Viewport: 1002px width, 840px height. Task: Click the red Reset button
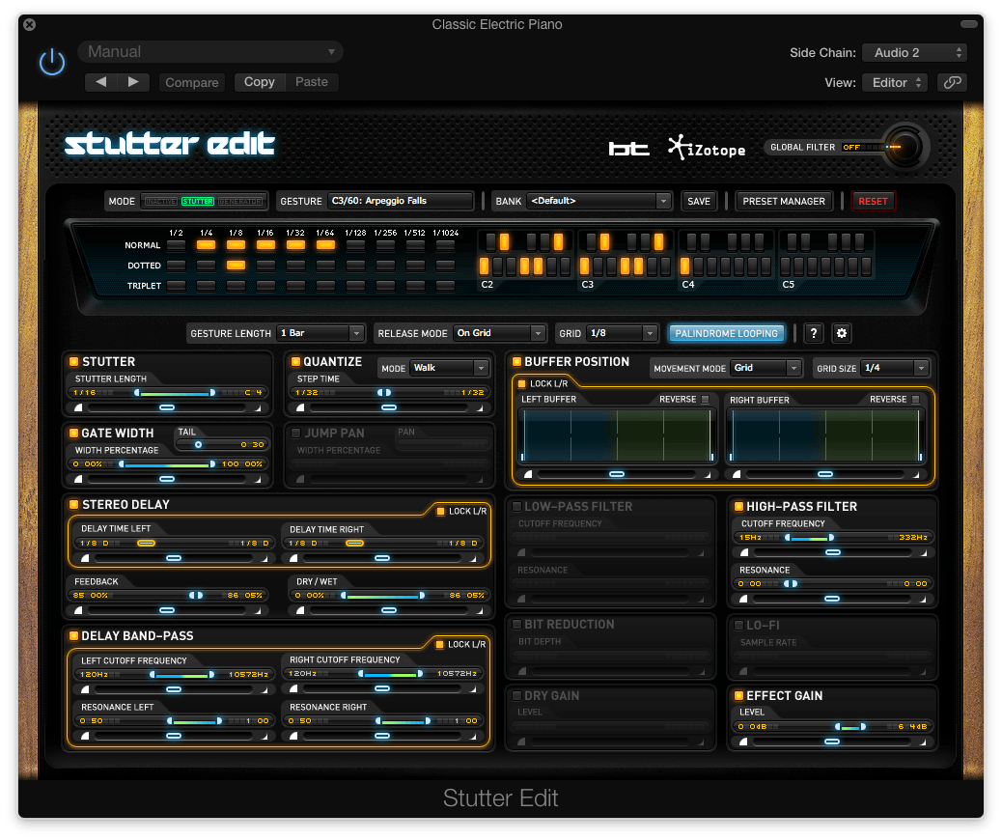[873, 202]
